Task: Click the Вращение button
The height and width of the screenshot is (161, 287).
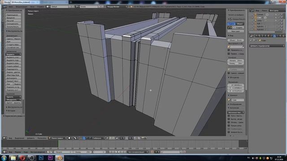Action: [13, 18]
